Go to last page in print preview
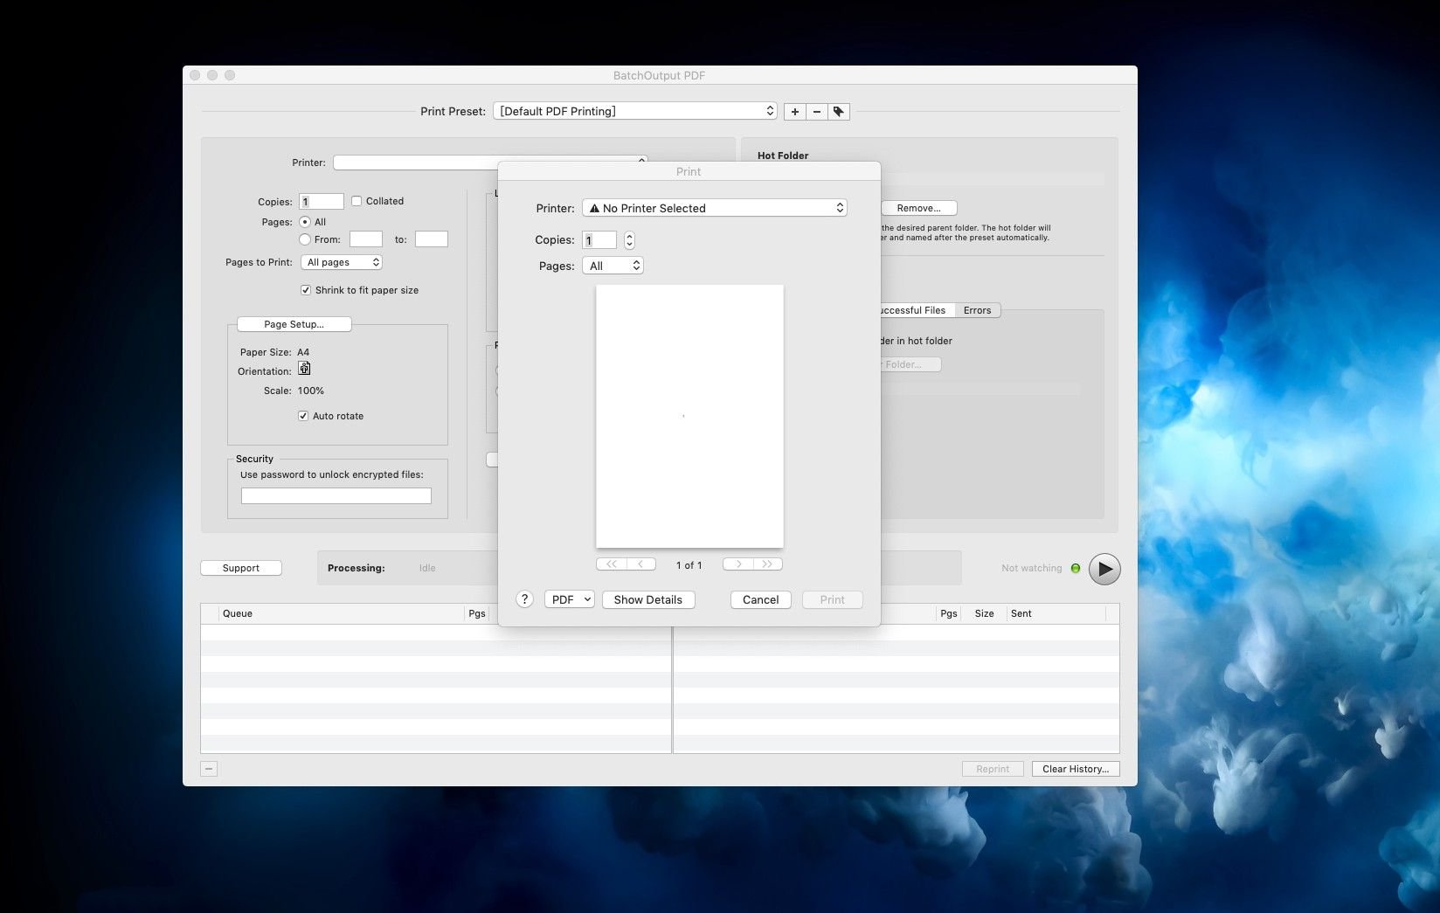 [767, 564]
